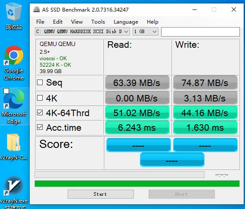Click the Seq row label
The image size is (245, 209).
pos(54,83)
